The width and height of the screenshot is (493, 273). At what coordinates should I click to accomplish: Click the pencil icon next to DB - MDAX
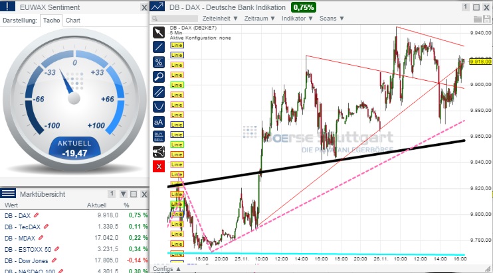tap(41, 238)
